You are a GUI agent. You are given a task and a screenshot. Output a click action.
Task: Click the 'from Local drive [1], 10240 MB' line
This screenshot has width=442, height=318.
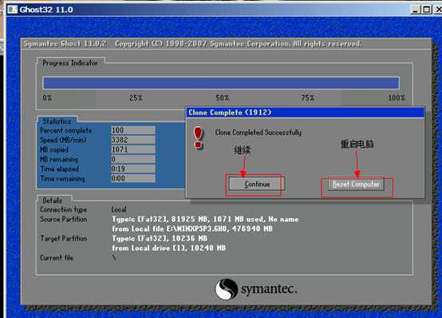tap(169, 248)
